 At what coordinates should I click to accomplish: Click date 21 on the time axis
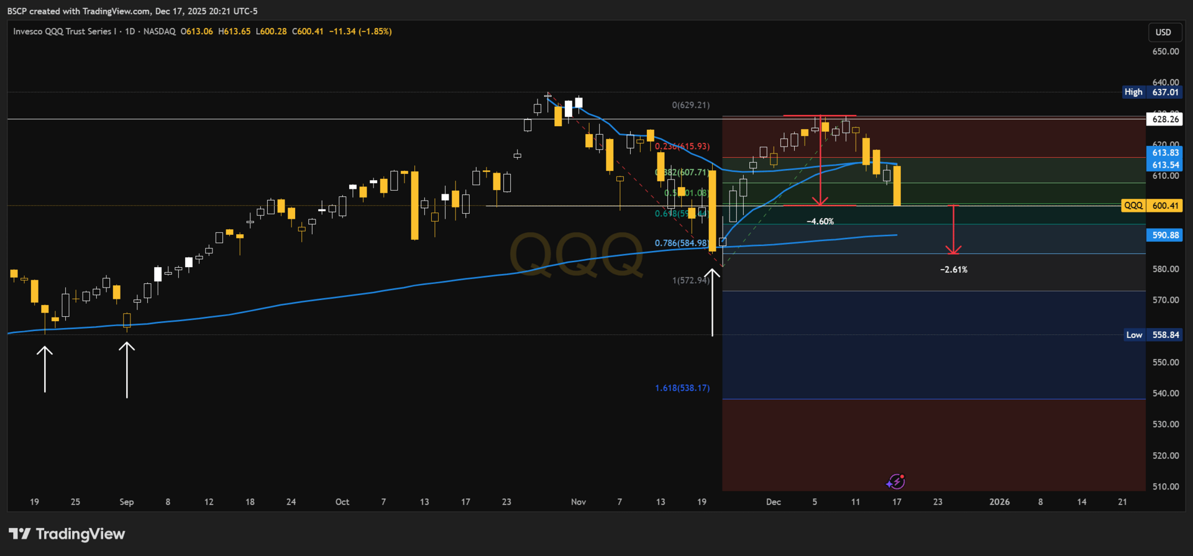pyautogui.click(x=1122, y=502)
